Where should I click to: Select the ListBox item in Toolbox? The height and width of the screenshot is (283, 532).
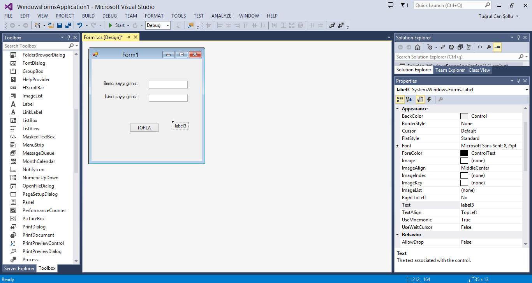(30, 120)
